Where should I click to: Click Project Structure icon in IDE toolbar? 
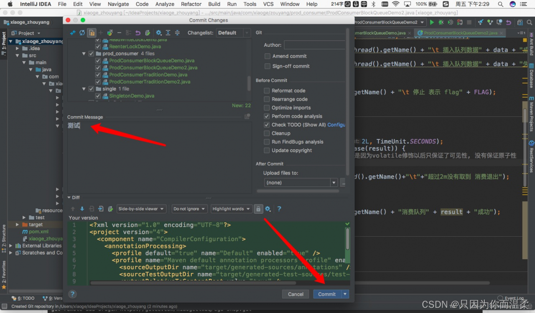click(520, 22)
